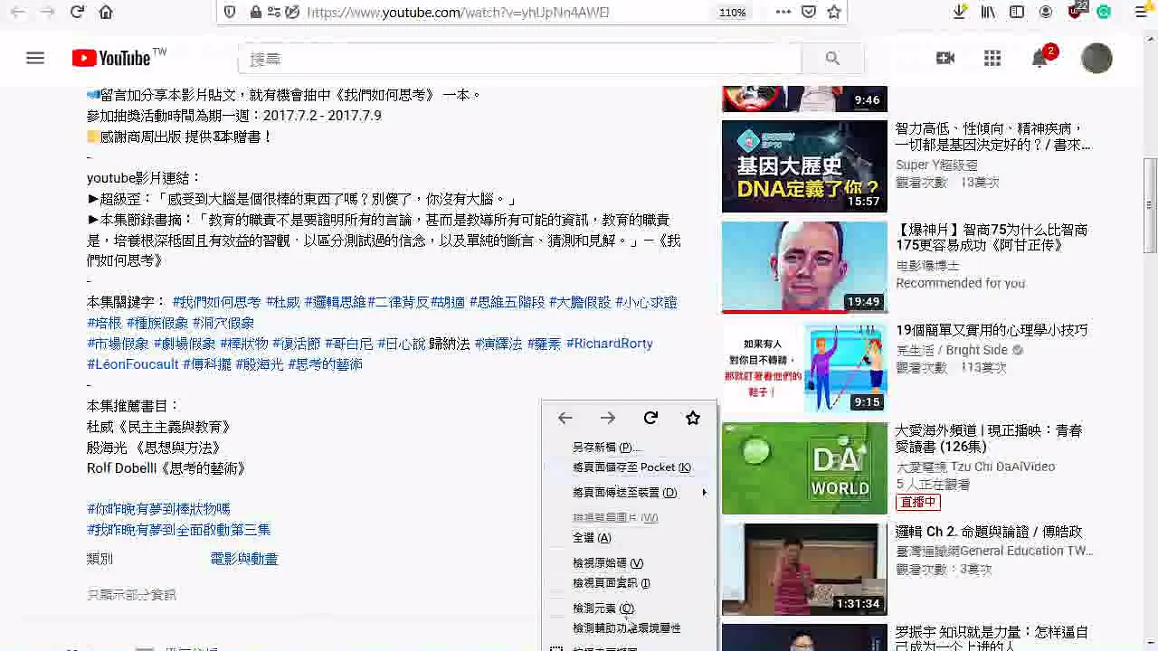Open video title 19個簡單又實用的心理學小技巧
Viewport: 1158px width, 651px height.
(992, 331)
